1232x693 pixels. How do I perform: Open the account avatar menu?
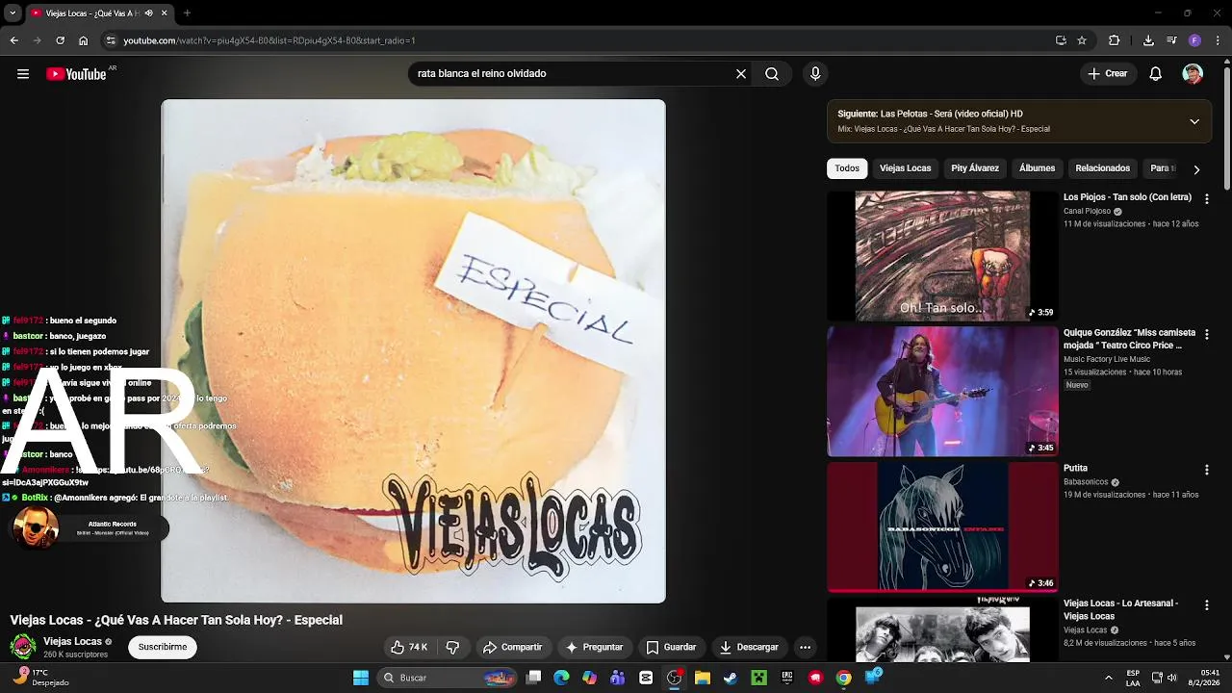(x=1193, y=74)
